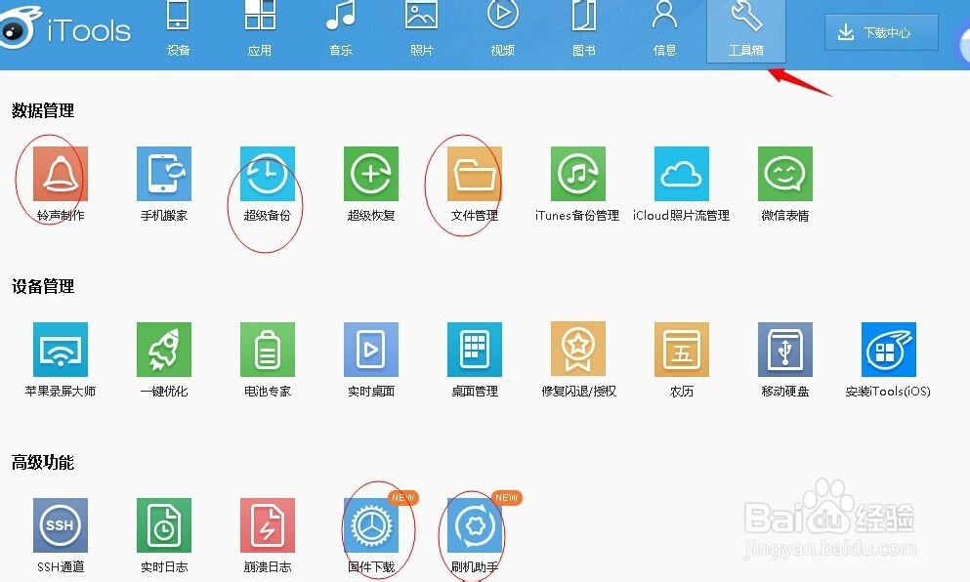Open the 照片 photos tab
Screen dimensions: 970x582
(x=421, y=29)
